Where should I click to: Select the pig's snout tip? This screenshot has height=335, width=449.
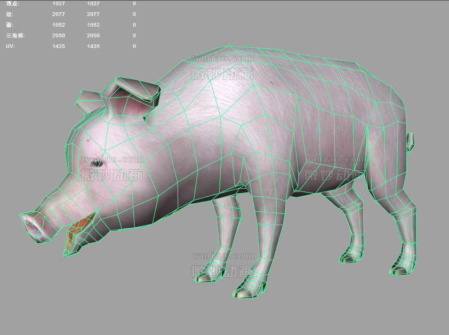tap(31, 226)
